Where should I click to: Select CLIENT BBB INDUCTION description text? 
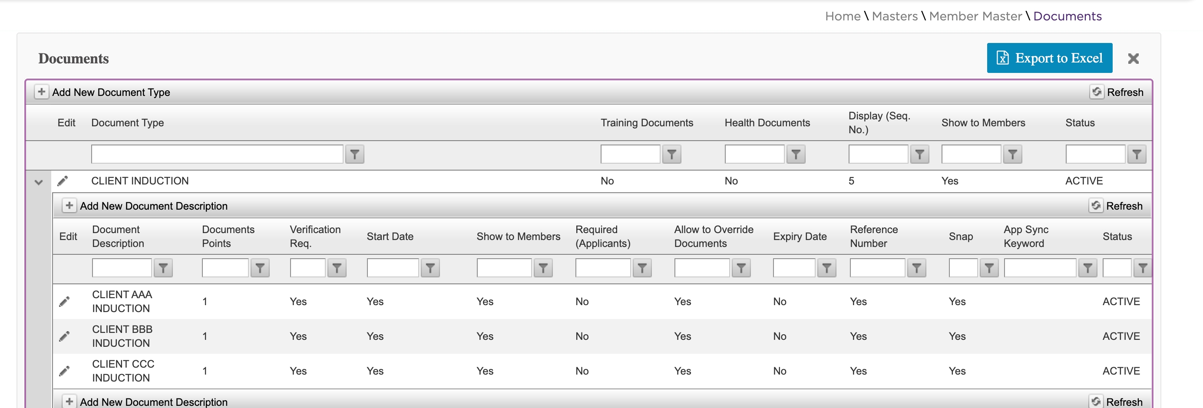122,336
